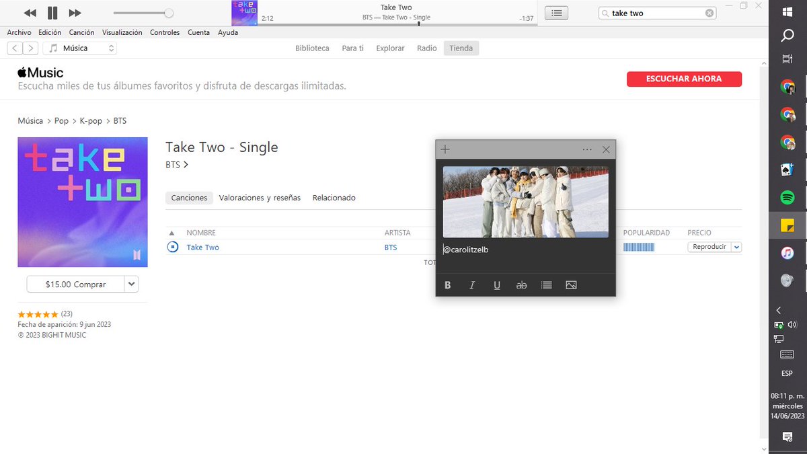Skip to the previous track
Screen dimensions: 807x454
pos(30,13)
